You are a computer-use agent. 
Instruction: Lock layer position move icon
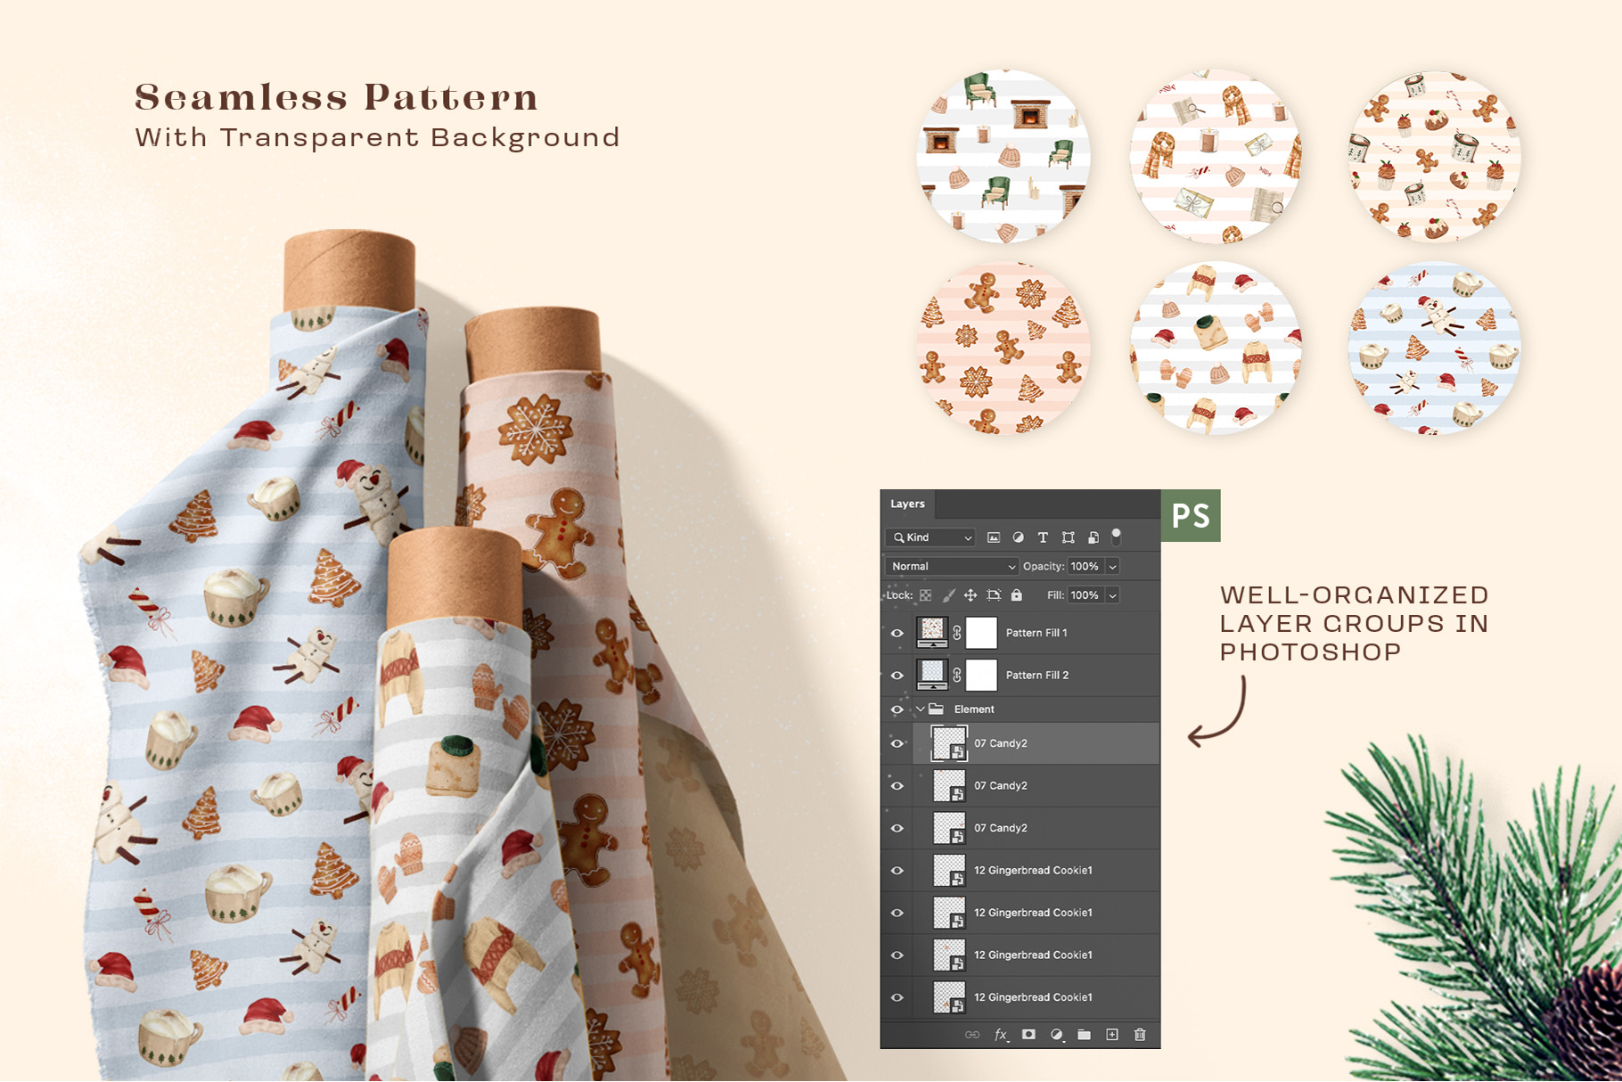point(971,595)
